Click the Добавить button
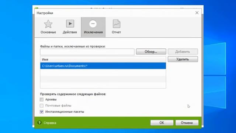Image resolution: width=236 pixels, height=133 pixels. coord(183,52)
